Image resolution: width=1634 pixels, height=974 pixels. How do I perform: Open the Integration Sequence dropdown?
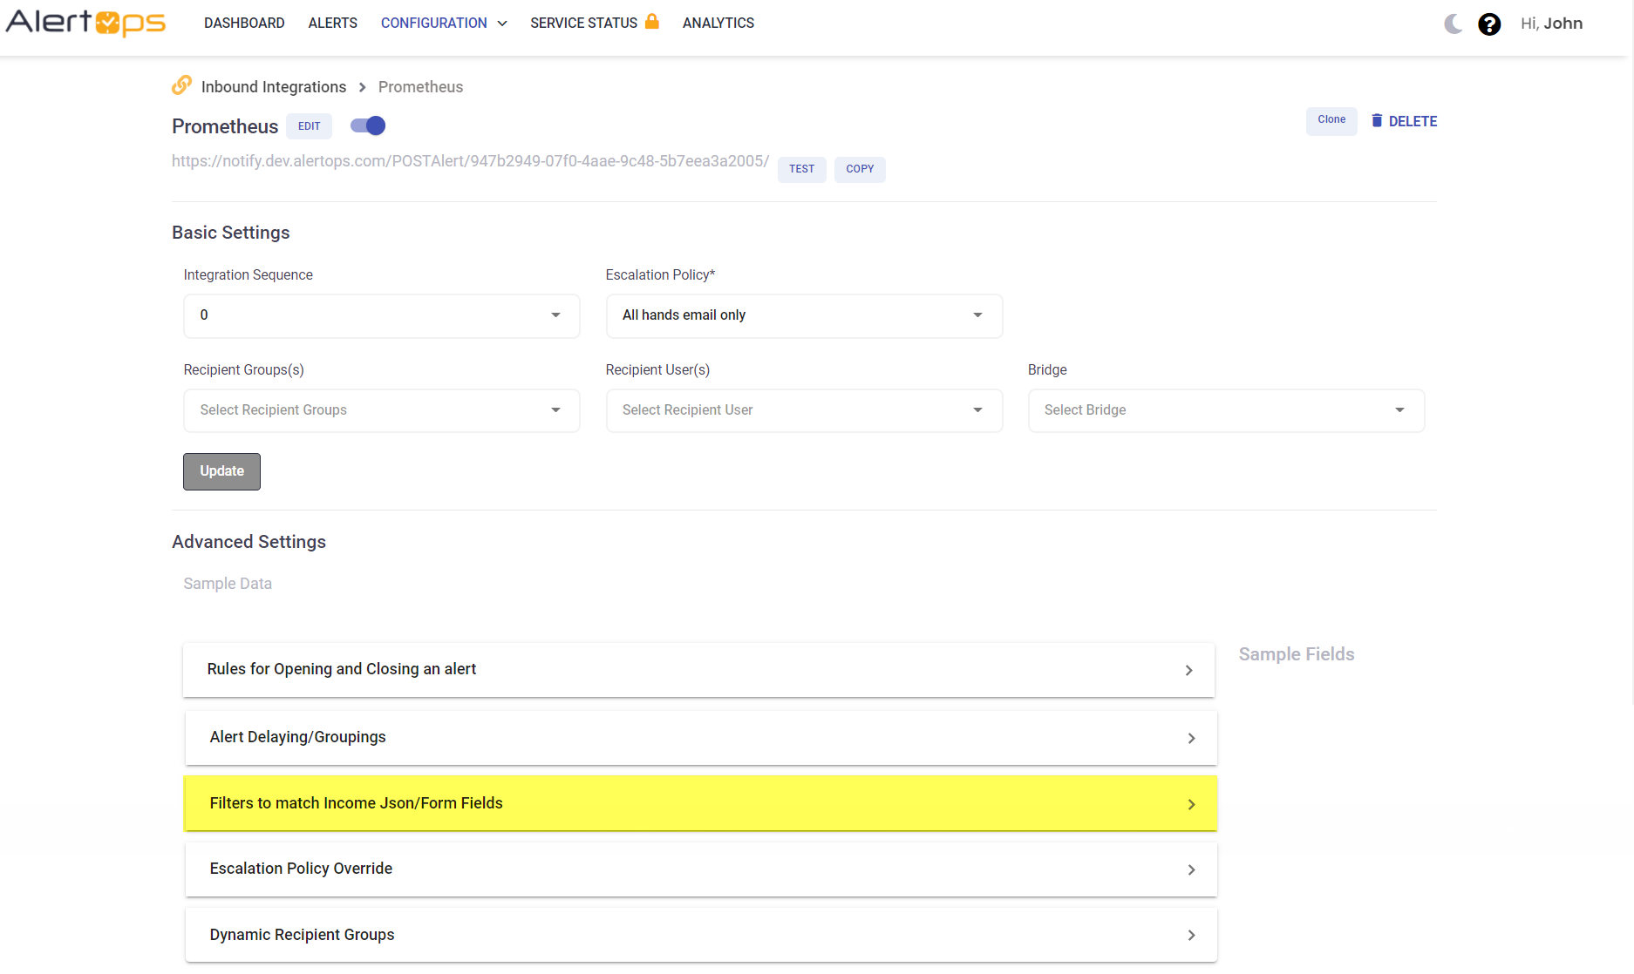click(x=381, y=315)
